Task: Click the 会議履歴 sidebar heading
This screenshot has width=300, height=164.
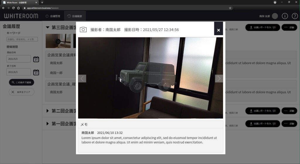Action: (x=11, y=26)
